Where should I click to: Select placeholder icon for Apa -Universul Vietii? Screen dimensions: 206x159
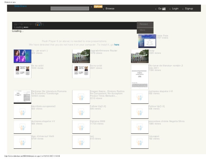click(23, 142)
